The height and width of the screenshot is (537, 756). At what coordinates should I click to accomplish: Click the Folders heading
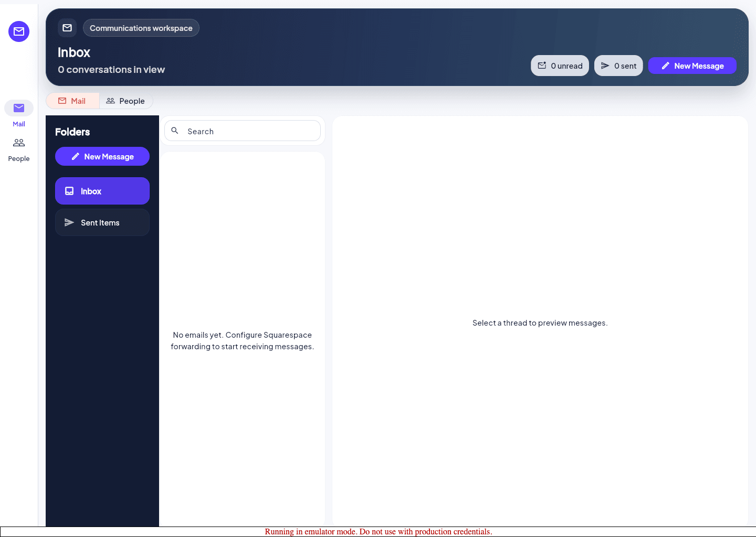[72, 132]
